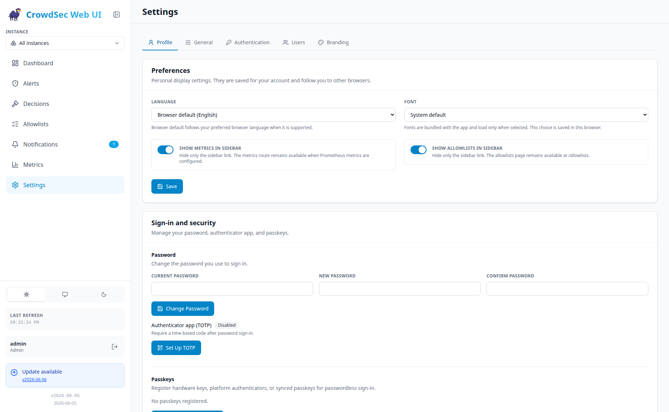Open Metrics chart item
669x412 pixels.
click(65, 165)
